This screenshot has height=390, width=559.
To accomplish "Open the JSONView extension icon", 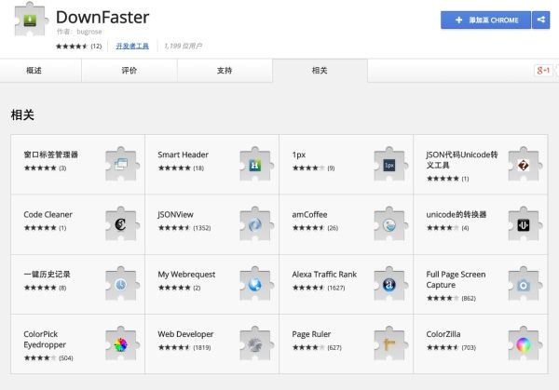I will click(x=255, y=224).
